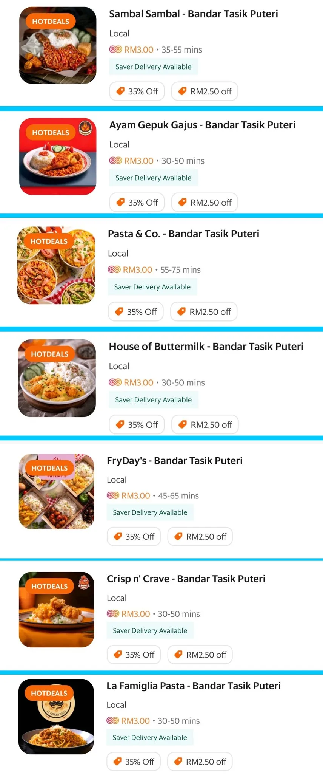
Task: Tap Saver Delivery Available label for FryDay's
Action: (150, 512)
